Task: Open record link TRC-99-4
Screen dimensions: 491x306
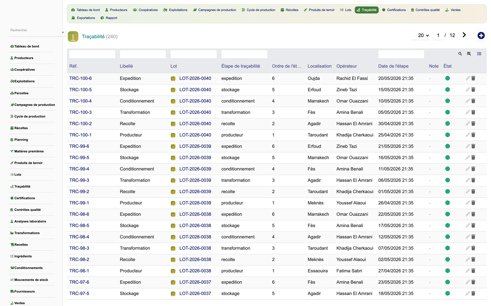Action: [x=79, y=169]
